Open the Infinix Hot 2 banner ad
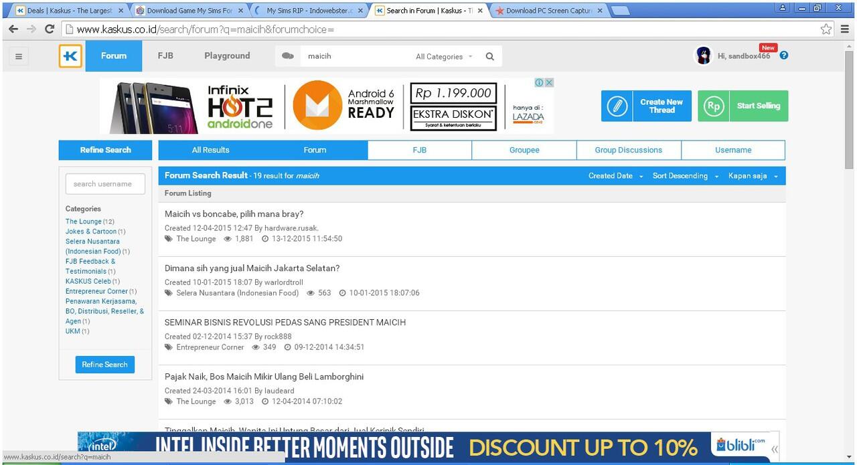 click(x=327, y=106)
